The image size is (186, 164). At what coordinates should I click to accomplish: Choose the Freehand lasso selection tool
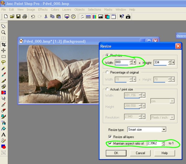[4, 62]
